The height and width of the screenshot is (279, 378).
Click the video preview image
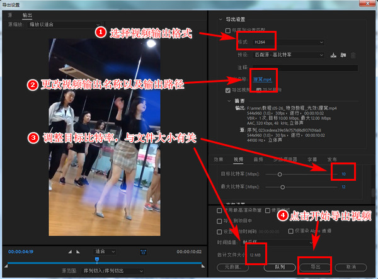(105, 137)
